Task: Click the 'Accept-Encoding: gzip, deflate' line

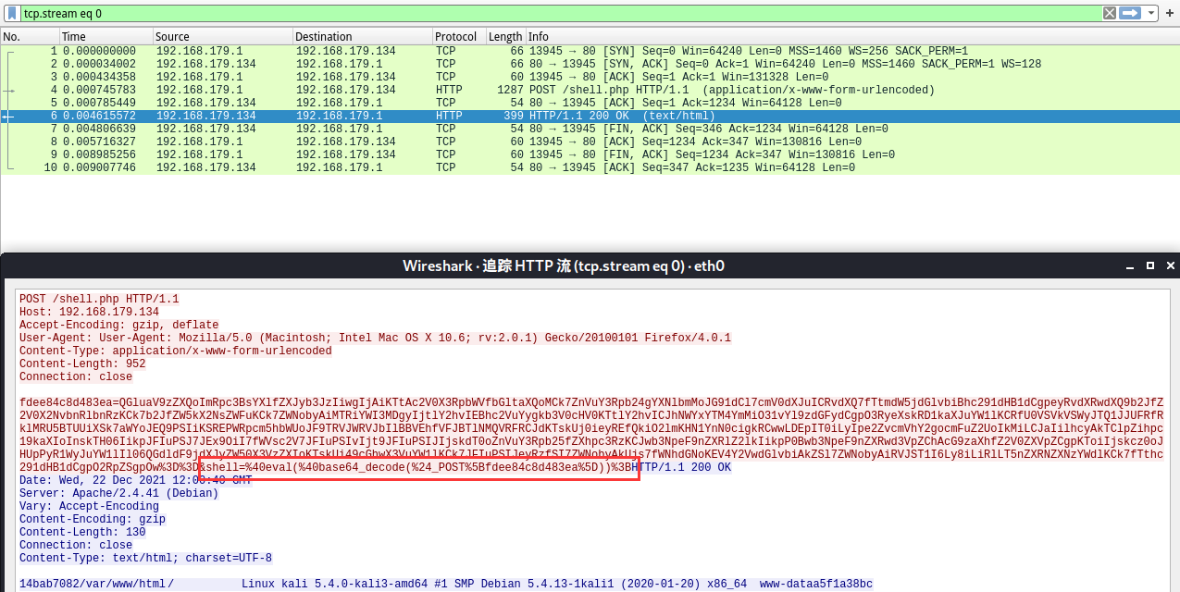Action: pyautogui.click(x=119, y=326)
